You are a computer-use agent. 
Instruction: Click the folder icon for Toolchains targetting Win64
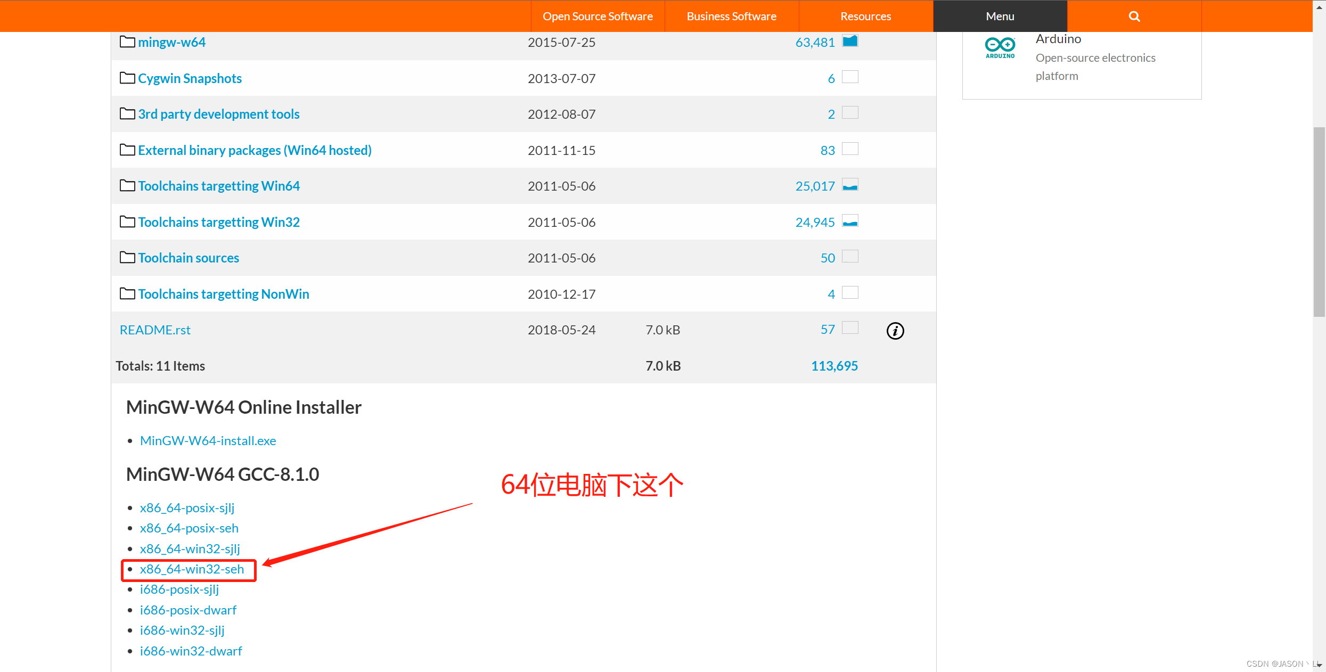point(127,185)
